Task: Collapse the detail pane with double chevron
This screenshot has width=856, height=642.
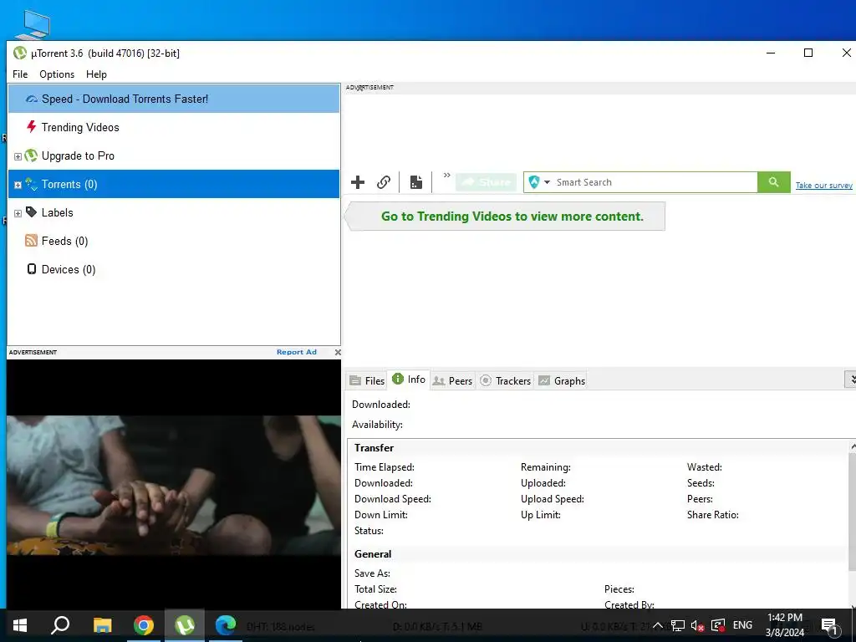Action: [x=851, y=380]
